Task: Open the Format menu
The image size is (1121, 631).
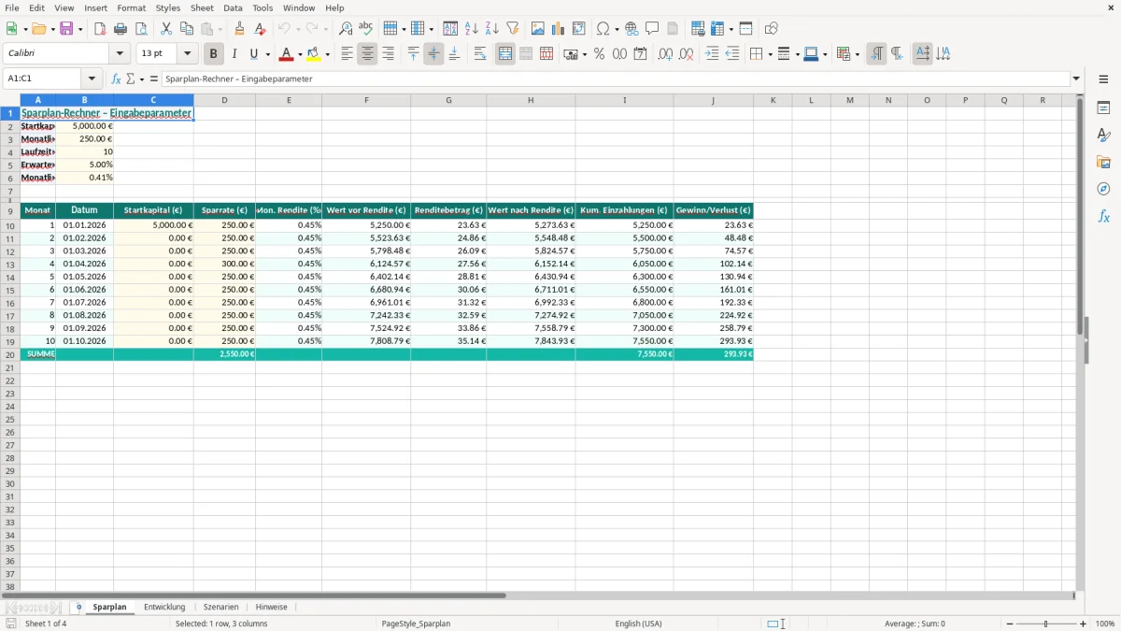Action: click(x=132, y=7)
